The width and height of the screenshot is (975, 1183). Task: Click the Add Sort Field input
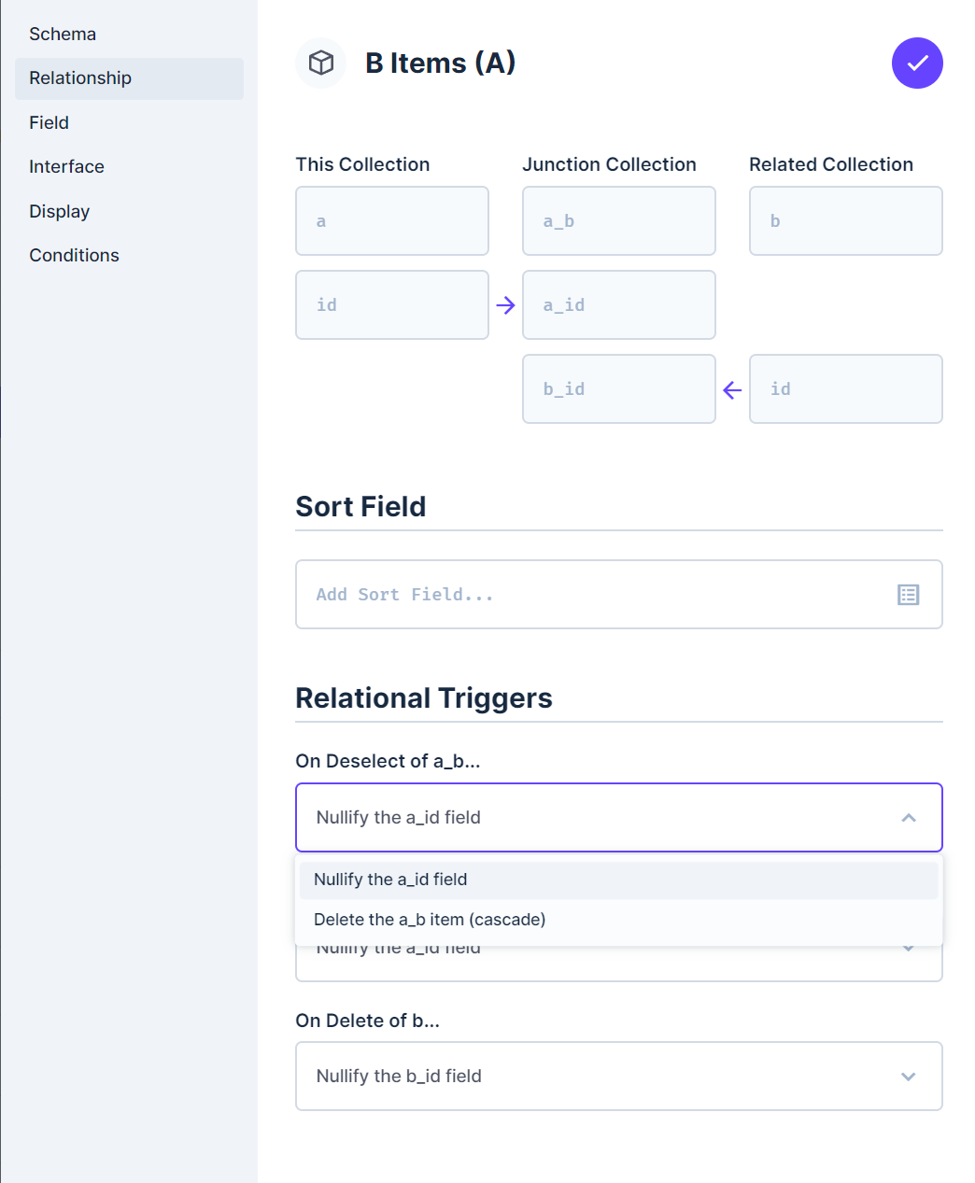pos(619,595)
